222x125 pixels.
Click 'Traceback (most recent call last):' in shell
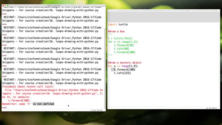28,86
